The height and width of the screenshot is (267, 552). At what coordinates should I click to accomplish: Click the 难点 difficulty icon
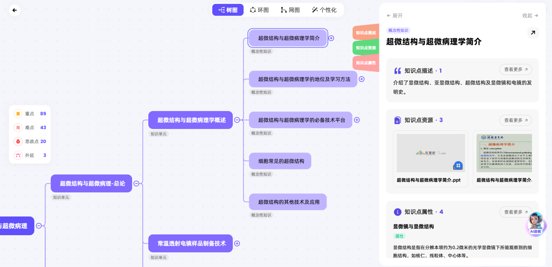click(x=18, y=128)
